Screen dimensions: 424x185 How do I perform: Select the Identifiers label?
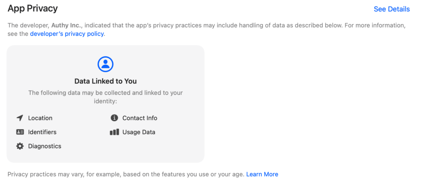click(x=42, y=132)
